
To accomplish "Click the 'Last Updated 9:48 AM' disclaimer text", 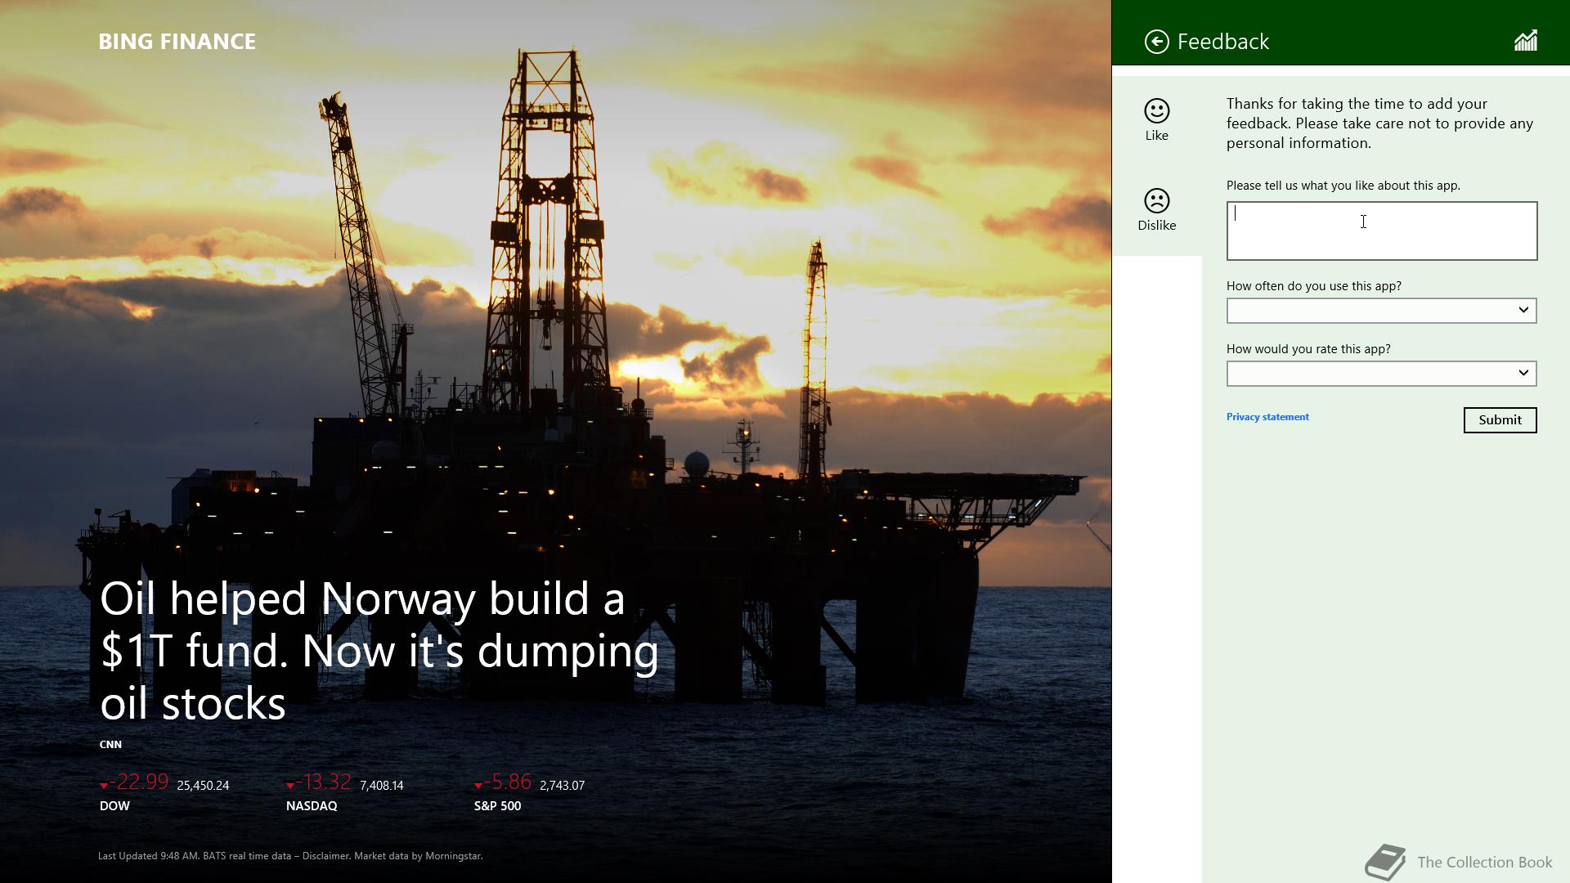I will [290, 856].
